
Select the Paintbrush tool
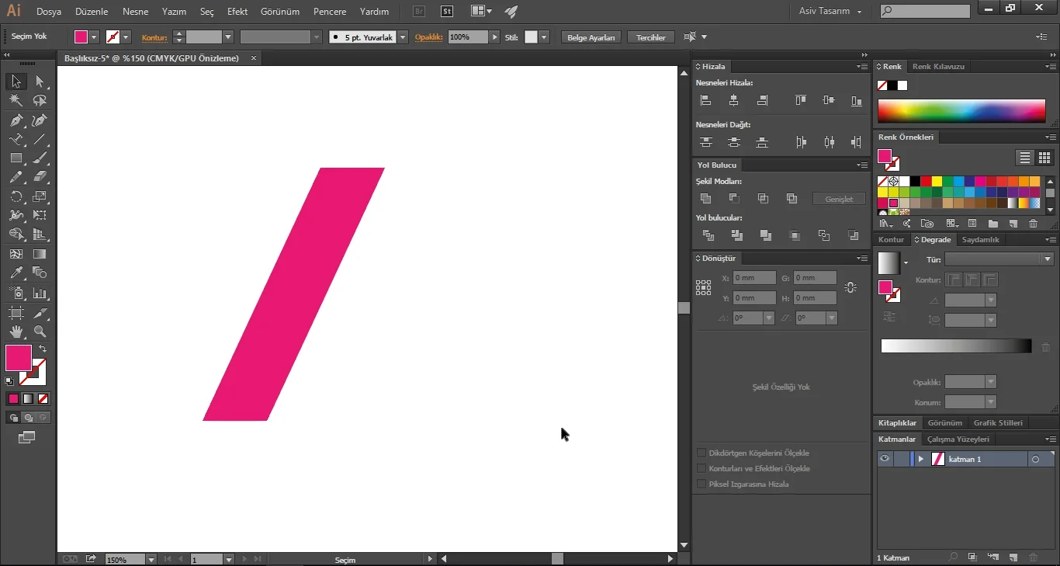click(x=40, y=158)
